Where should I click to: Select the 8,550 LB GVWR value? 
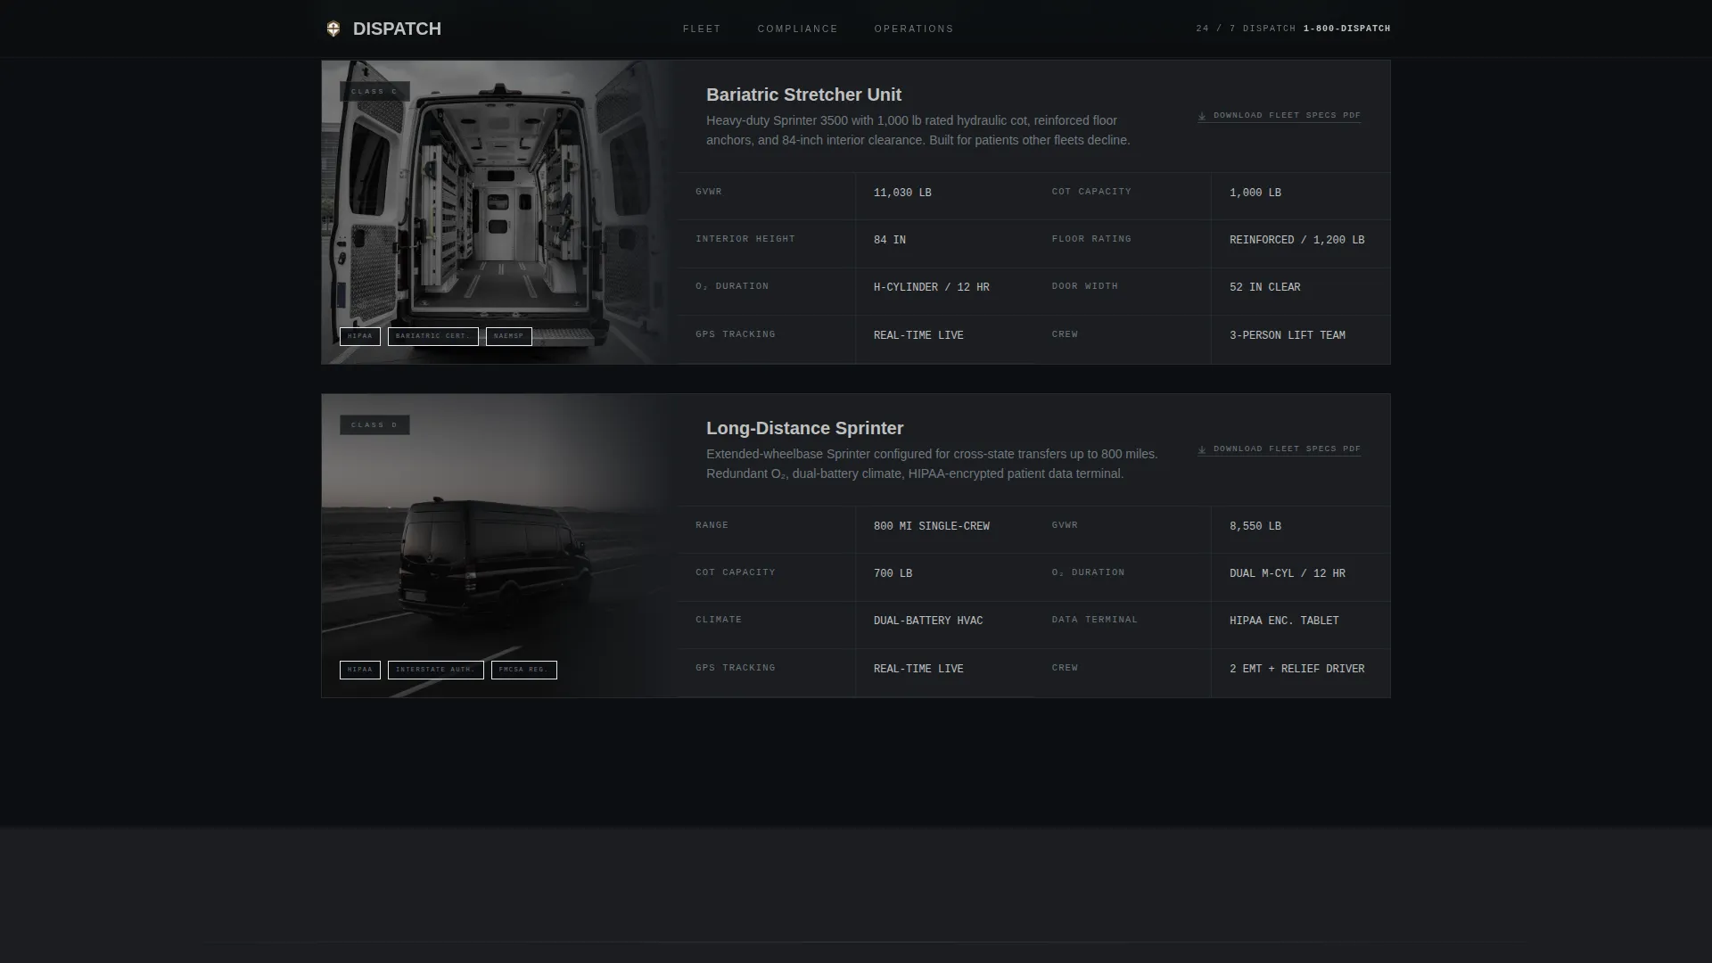[x=1255, y=526]
